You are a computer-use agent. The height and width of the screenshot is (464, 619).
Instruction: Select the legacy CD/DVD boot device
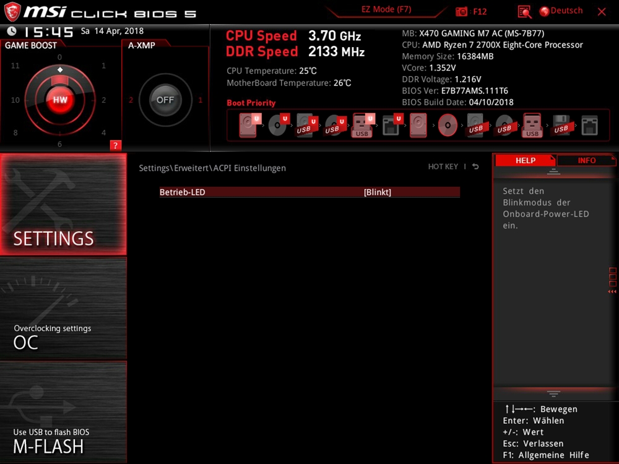pyautogui.click(x=448, y=125)
